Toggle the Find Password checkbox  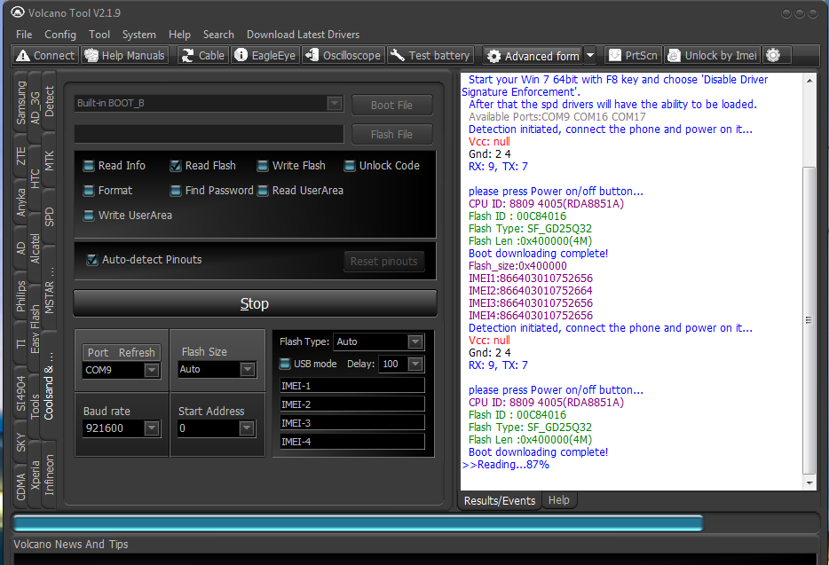pos(176,191)
